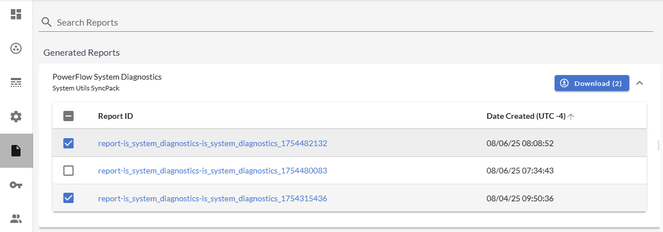This screenshot has width=663, height=232.
Task: Sort by Date Created arrow
Action: point(571,117)
